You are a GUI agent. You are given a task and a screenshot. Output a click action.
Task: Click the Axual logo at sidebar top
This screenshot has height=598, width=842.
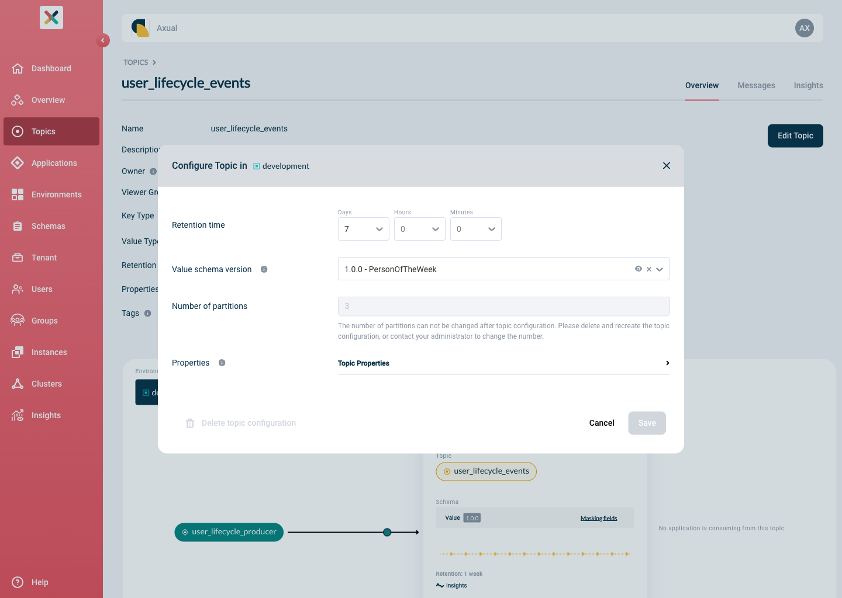(x=51, y=18)
